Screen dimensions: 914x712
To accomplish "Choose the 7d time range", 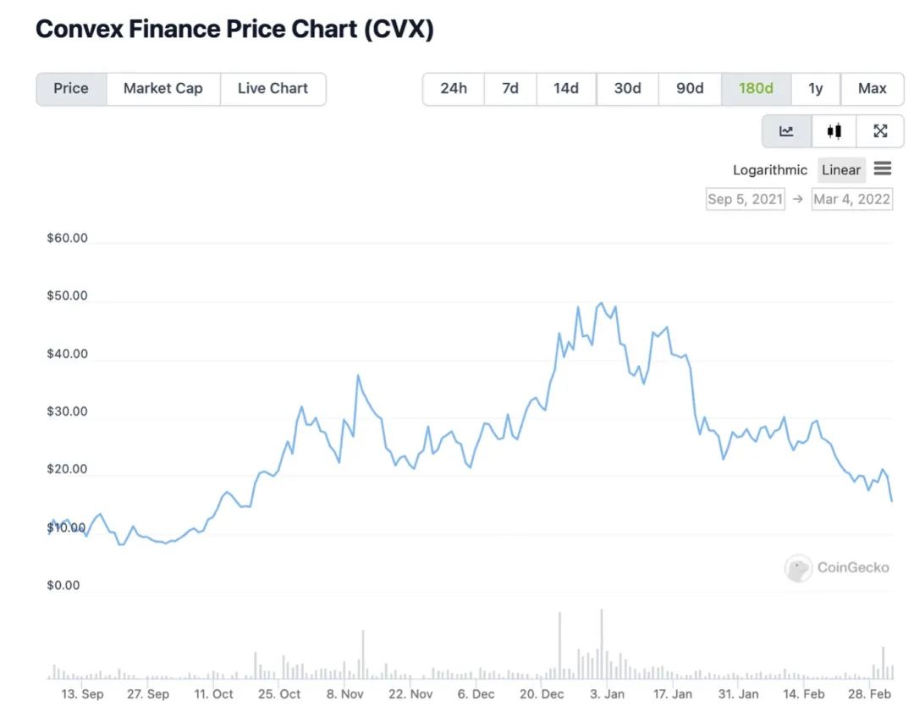I will pyautogui.click(x=510, y=89).
